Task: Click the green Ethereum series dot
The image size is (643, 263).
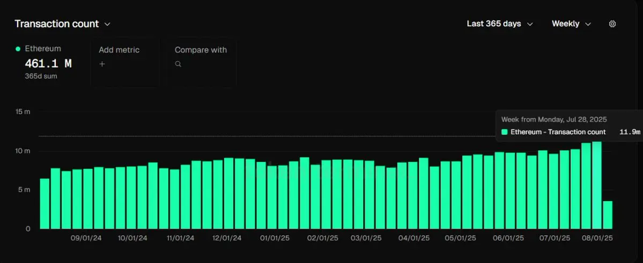Action: click(18, 49)
